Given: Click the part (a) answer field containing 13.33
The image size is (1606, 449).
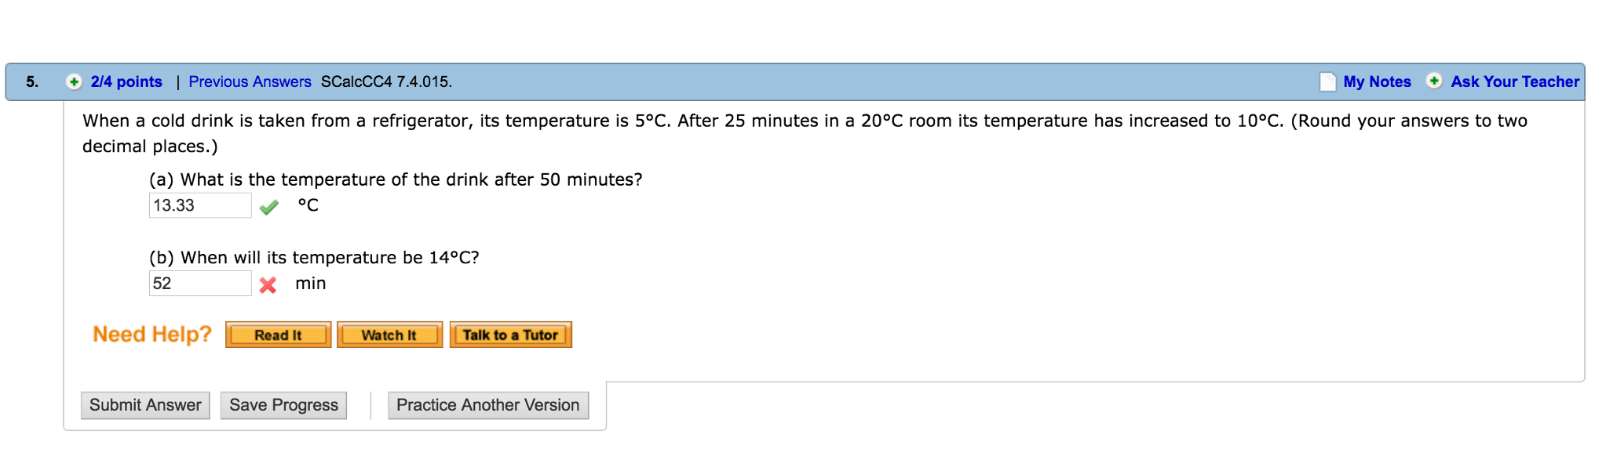Looking at the screenshot, I should tap(199, 205).
